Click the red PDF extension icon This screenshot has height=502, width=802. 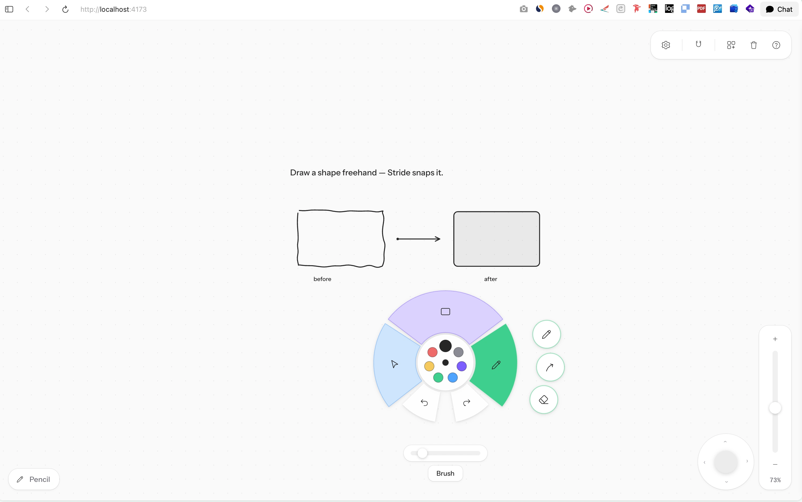pos(701,9)
